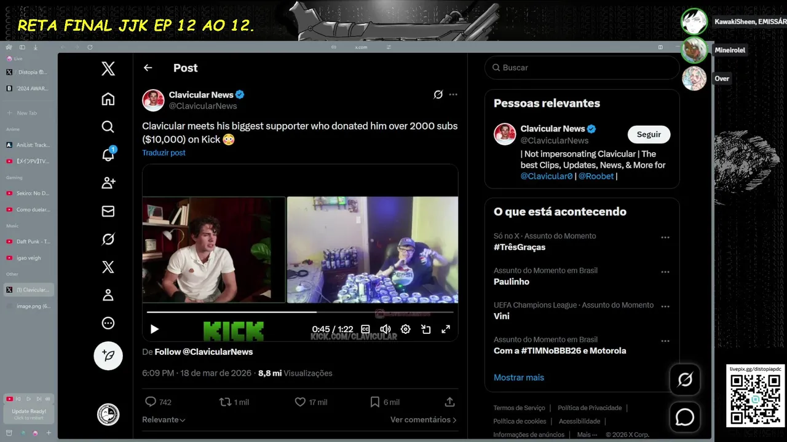
Task: Click the X logo at sidebar top
Action: pos(108,68)
